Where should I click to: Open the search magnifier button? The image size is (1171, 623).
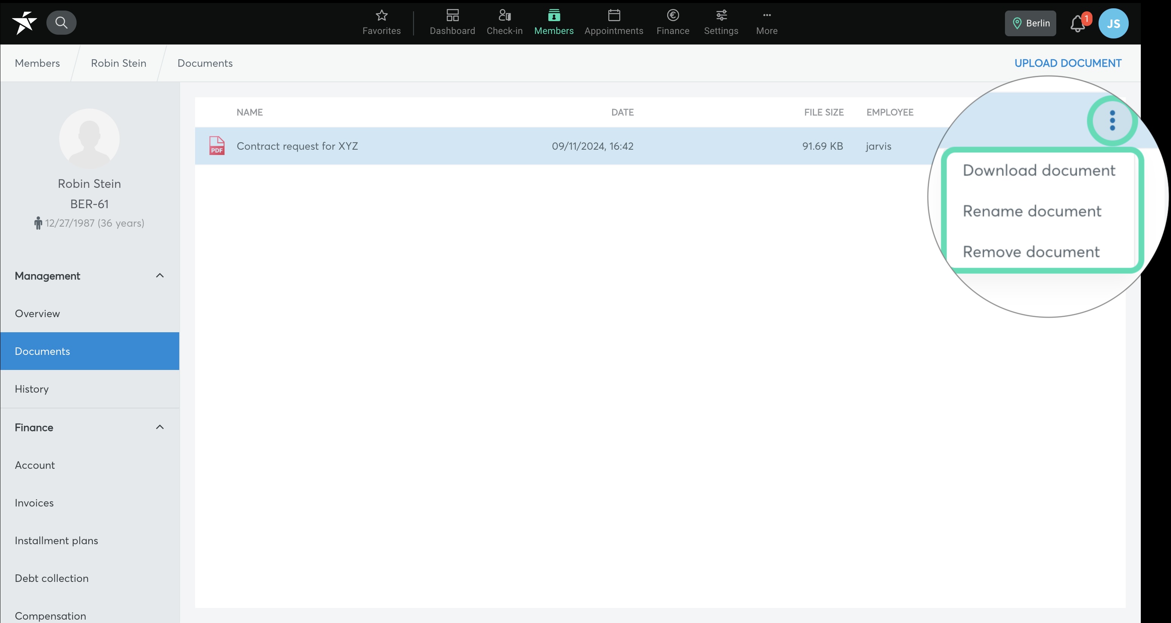(62, 22)
